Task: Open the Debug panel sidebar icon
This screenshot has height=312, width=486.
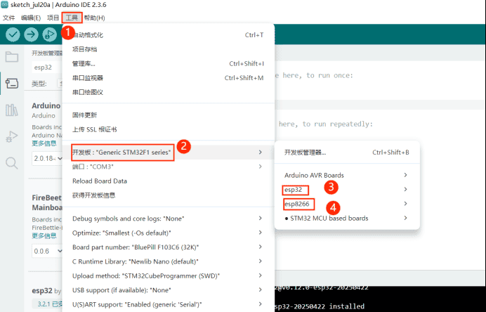Action: click(x=11, y=136)
